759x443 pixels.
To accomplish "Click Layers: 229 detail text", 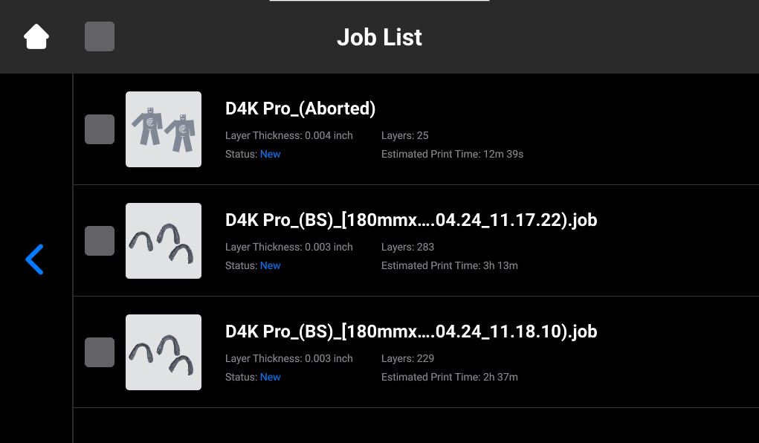I will point(407,358).
